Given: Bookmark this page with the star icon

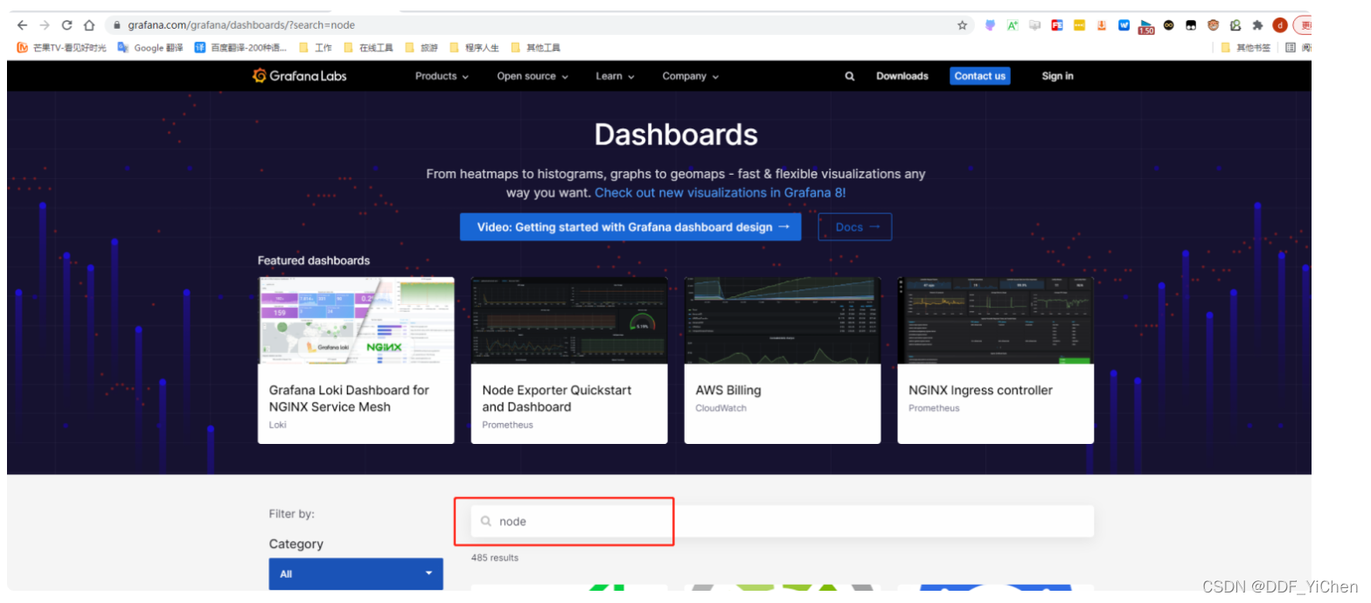Looking at the screenshot, I should coord(962,25).
